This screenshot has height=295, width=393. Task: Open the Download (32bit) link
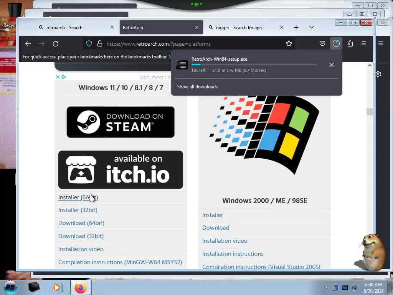[x=81, y=236]
